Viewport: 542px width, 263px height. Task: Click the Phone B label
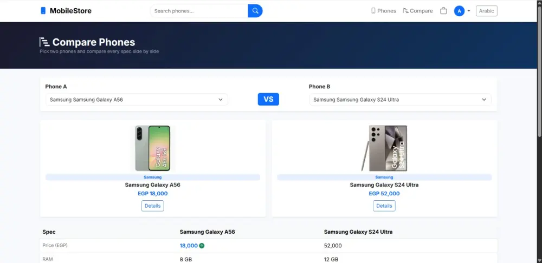click(319, 87)
